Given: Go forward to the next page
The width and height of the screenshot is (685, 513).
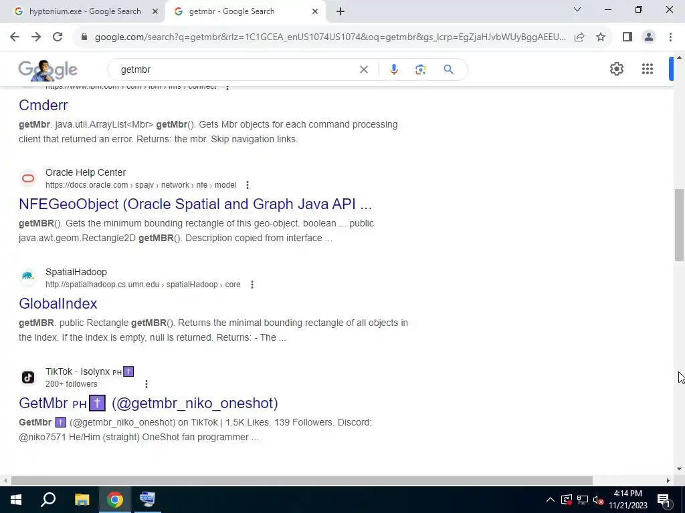Looking at the screenshot, I should 36,37.
